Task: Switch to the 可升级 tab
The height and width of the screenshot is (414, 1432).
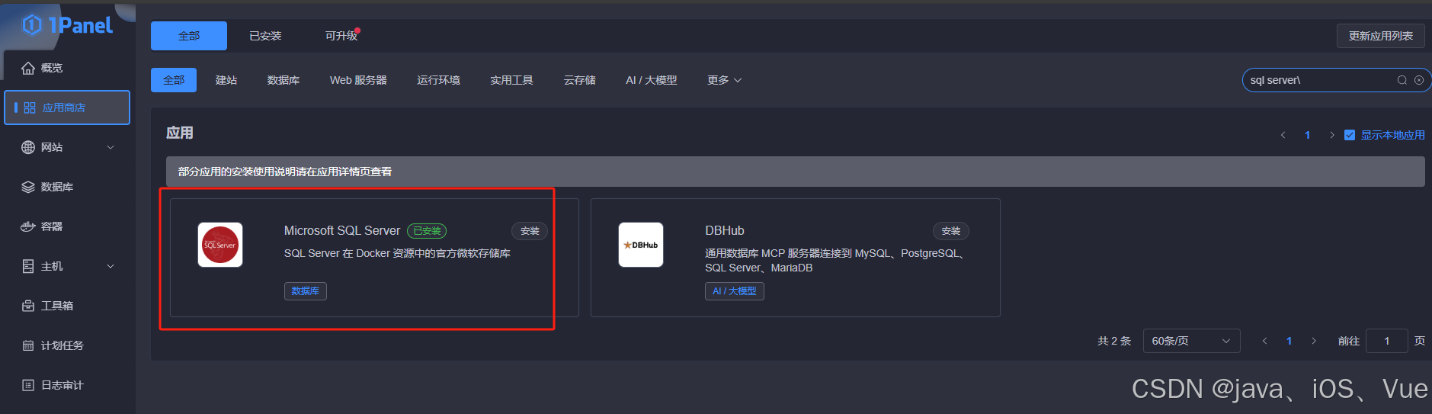Action: pos(341,36)
